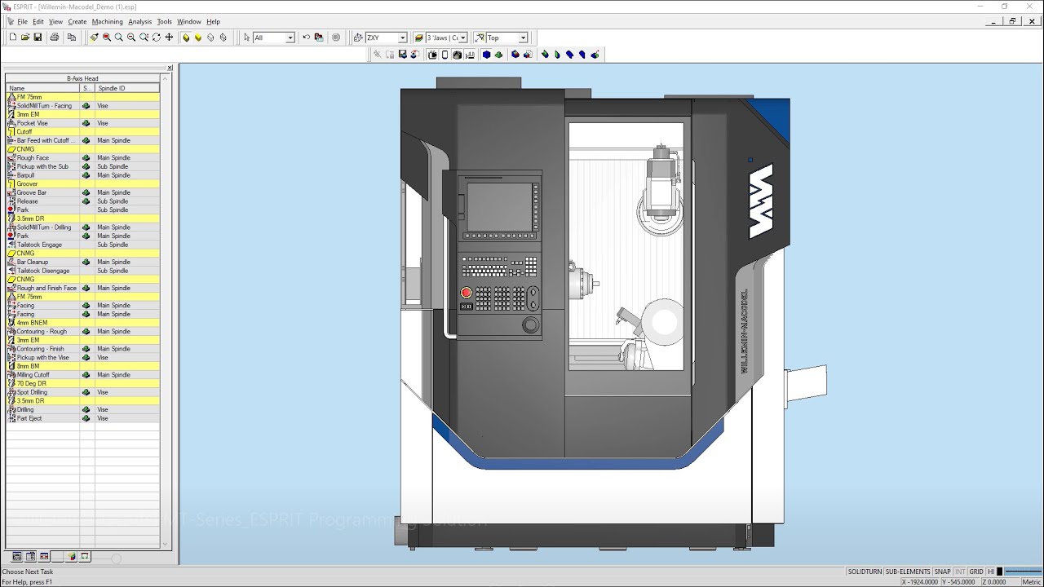This screenshot has width=1044, height=587.
Task: Toggle the HI highlight mode indicator
Action: 991,572
